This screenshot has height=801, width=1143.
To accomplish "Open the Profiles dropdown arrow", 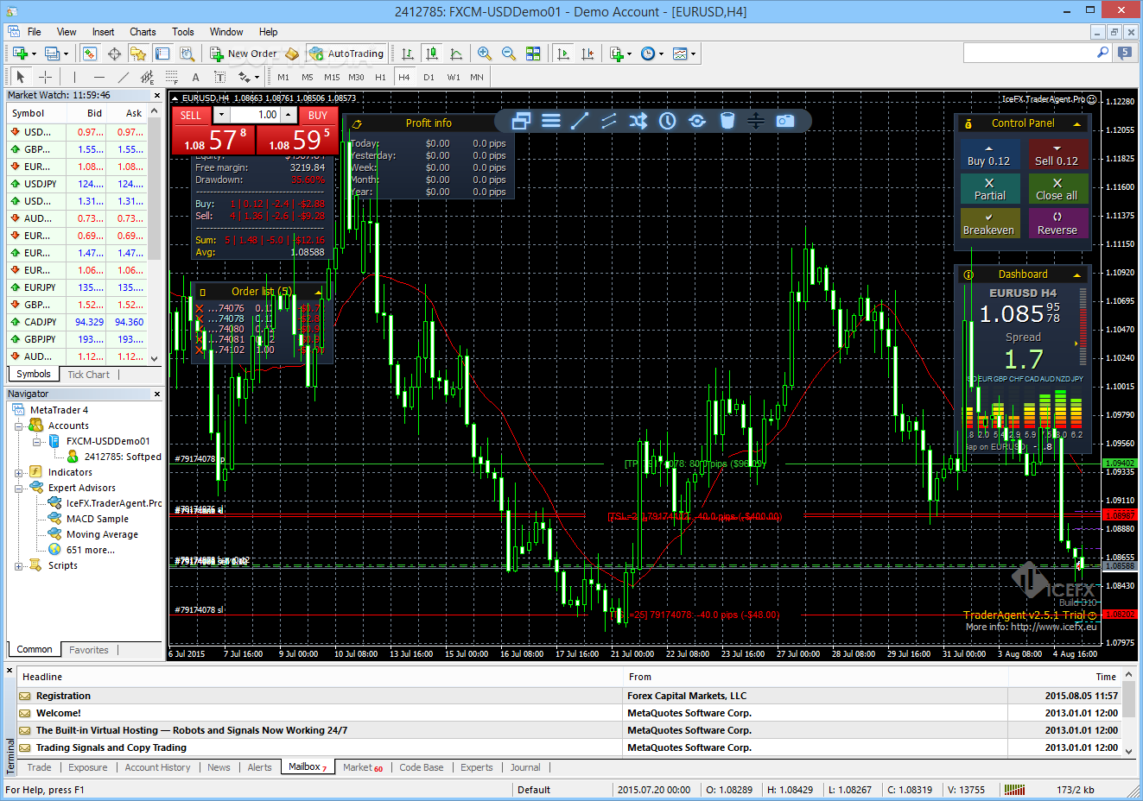I will (65, 54).
